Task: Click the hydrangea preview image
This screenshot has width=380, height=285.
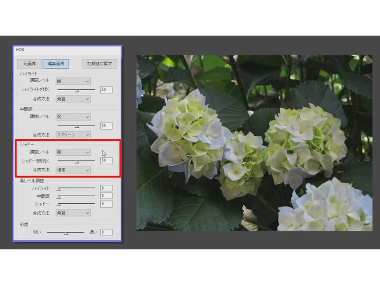Action: pos(254,142)
